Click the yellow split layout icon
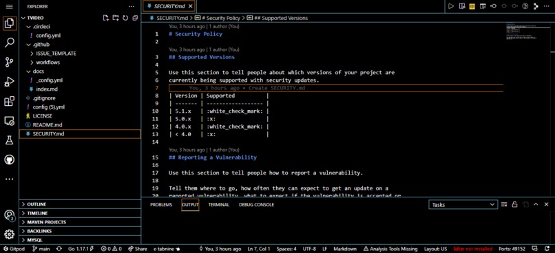Screen dimensions: 555x253 tap(472, 6)
